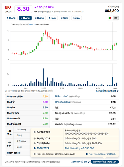Click grey bullet beside 04/02/2026
Screen dimensions: 124x167
pos(34,132)
